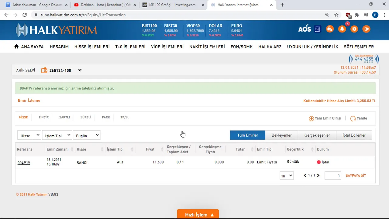Click the browser zoom magnifier icon
The image size is (389, 219).
(327, 15)
